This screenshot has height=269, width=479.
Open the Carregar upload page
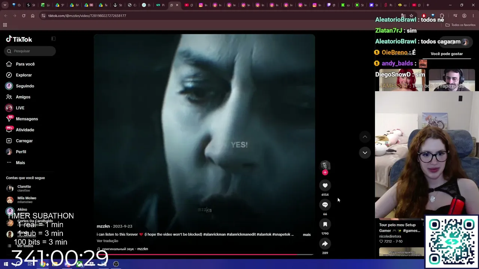pos(24,141)
